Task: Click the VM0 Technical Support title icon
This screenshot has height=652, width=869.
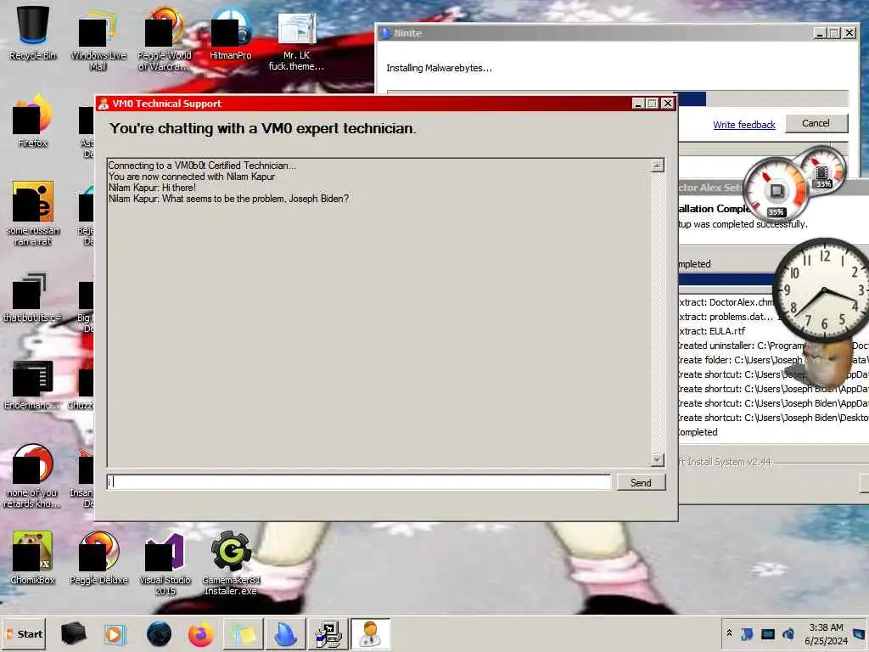Action: 103,104
